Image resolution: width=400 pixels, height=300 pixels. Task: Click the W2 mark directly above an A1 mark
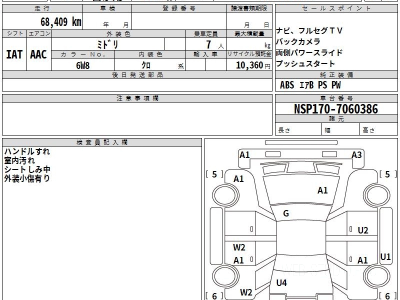(239, 248)
